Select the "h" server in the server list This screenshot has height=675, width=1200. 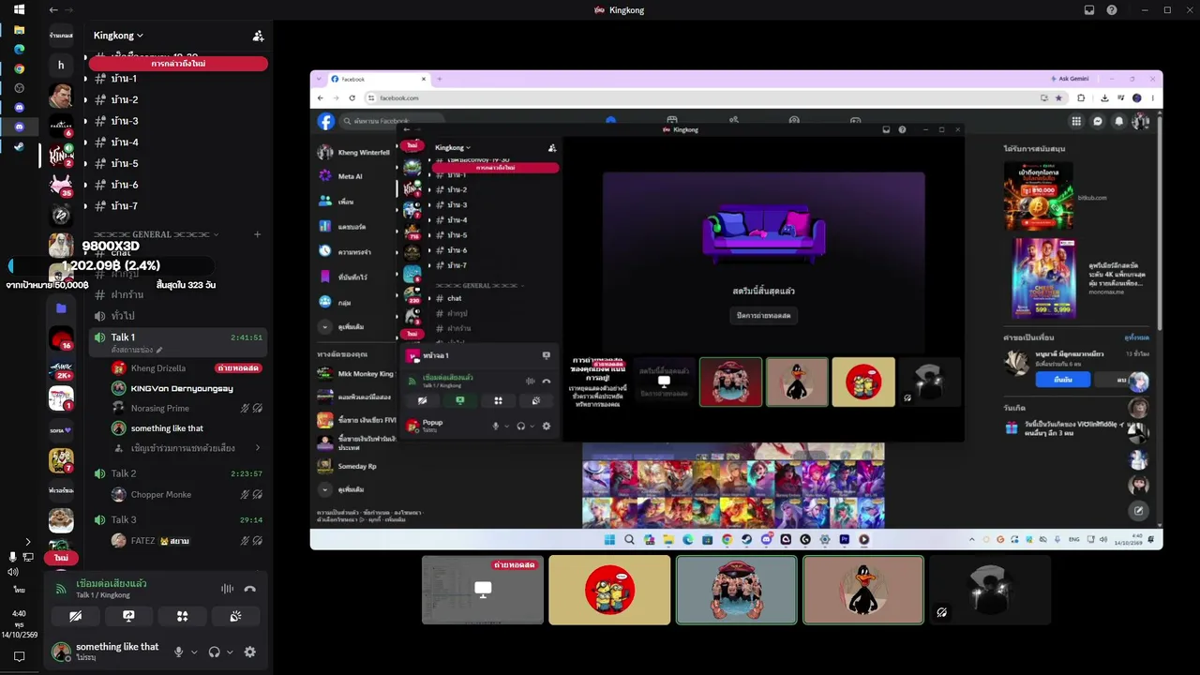coord(61,65)
